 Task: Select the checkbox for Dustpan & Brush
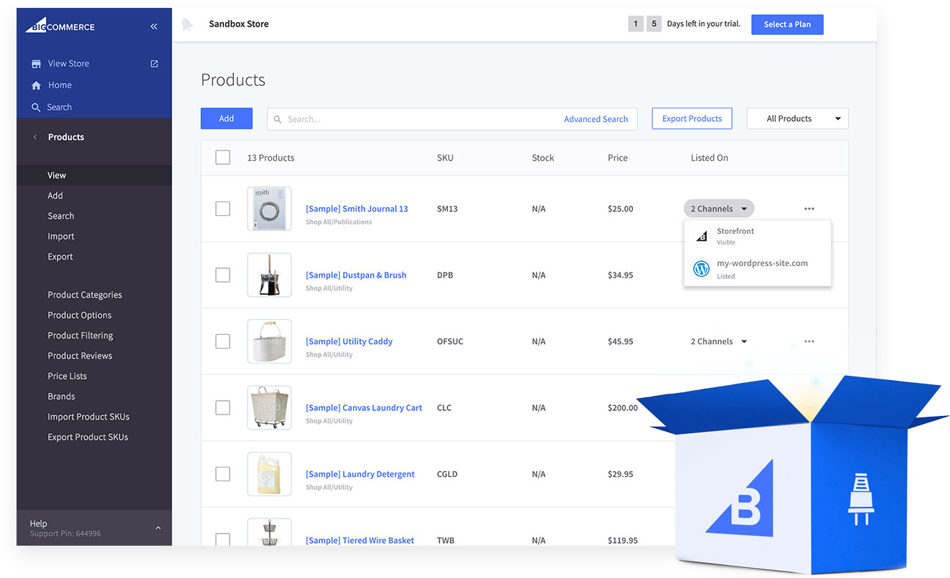point(222,275)
